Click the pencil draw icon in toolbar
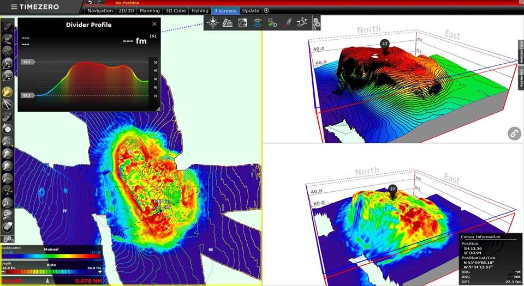 [x=288, y=23]
